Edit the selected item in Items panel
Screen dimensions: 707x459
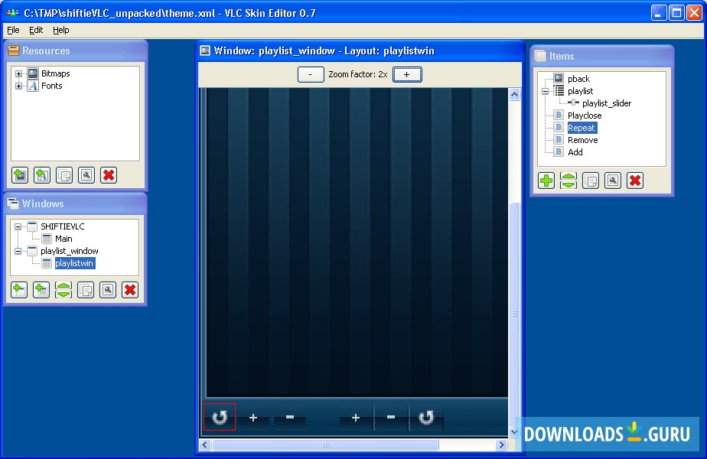point(613,181)
